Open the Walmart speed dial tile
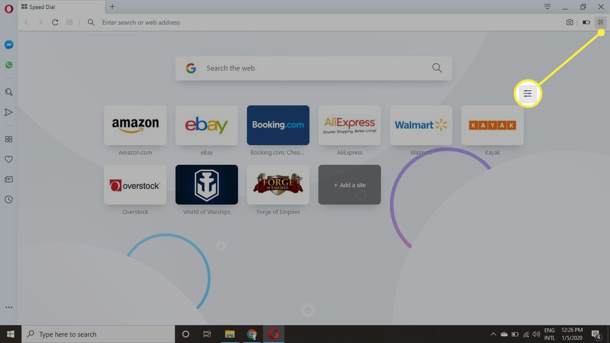 coord(421,125)
